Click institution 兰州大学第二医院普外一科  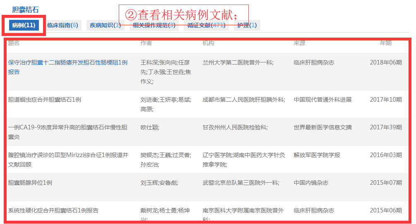pos(238,62)
